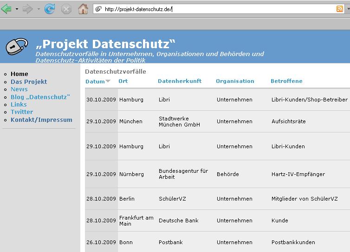
Task: Sort table by Ort column header
Action: [x=123, y=81]
